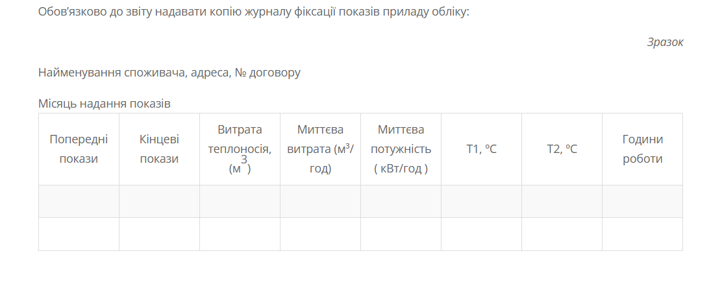Select the white bottom-row cell under "Миттєва потужність"

(x=401, y=234)
